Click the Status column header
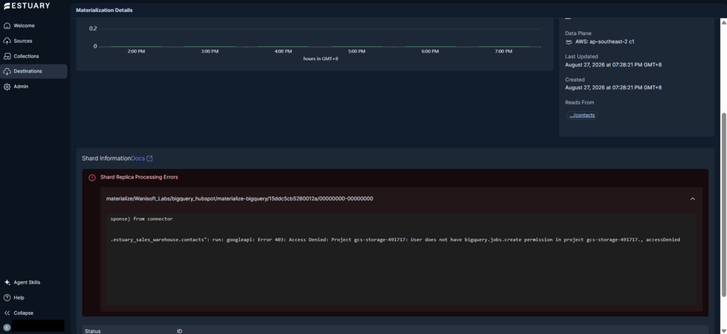727x334 pixels. 93,331
